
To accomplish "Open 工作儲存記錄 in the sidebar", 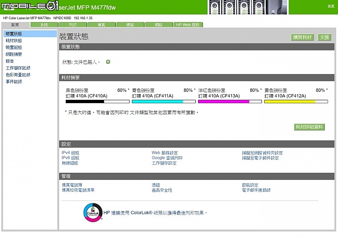I will tap(18, 68).
